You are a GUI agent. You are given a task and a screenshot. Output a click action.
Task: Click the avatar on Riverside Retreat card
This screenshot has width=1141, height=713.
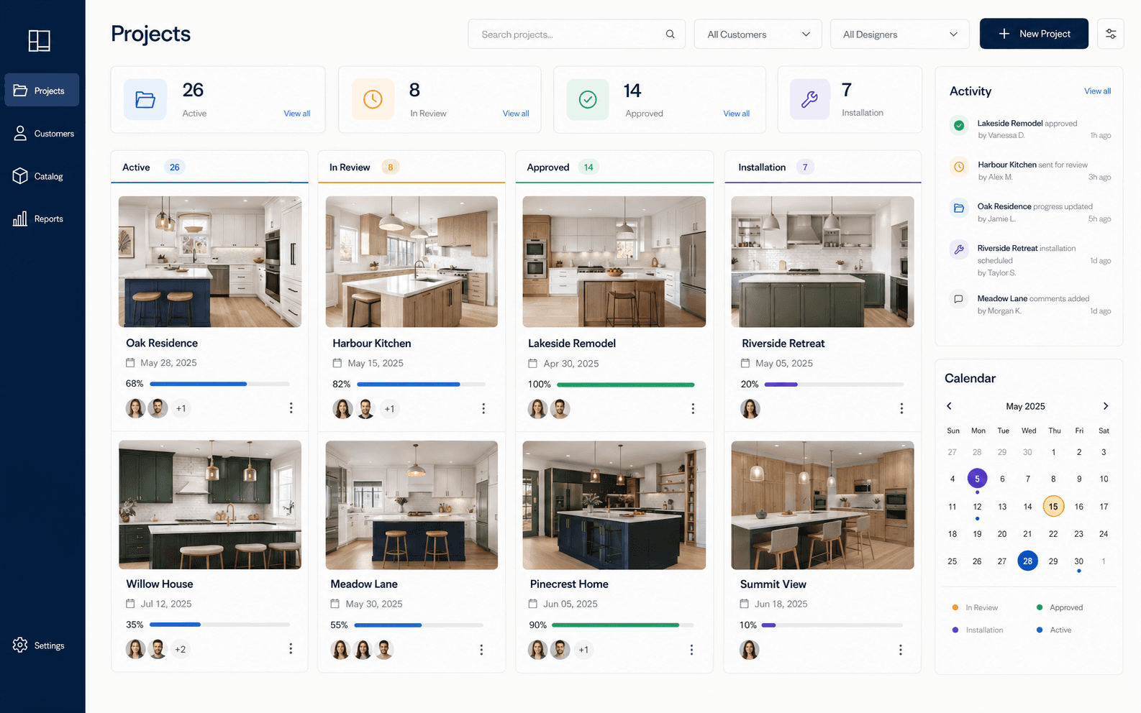pos(750,409)
